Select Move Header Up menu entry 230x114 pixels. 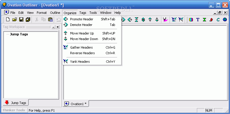pos(92,33)
